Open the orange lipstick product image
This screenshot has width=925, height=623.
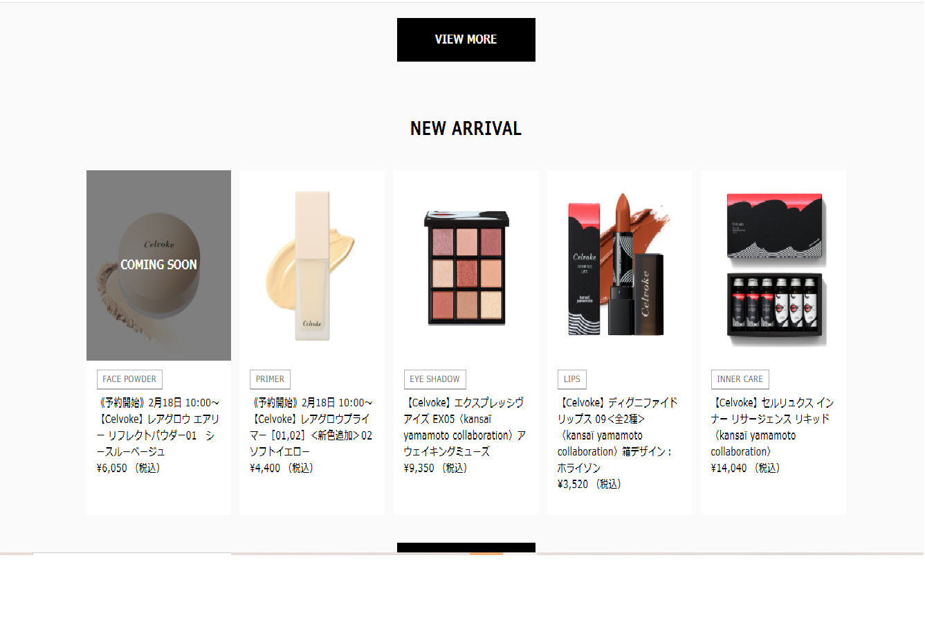619,265
